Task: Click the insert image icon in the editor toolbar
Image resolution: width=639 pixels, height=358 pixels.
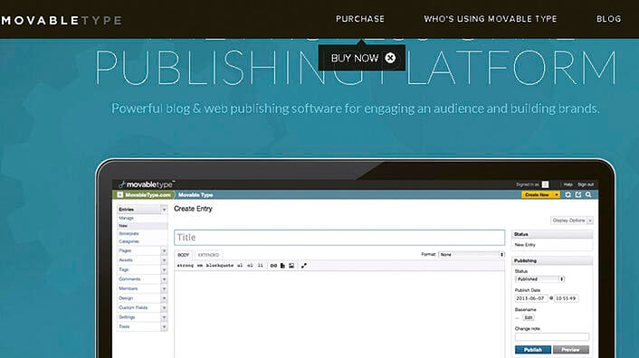Action: 291,266
